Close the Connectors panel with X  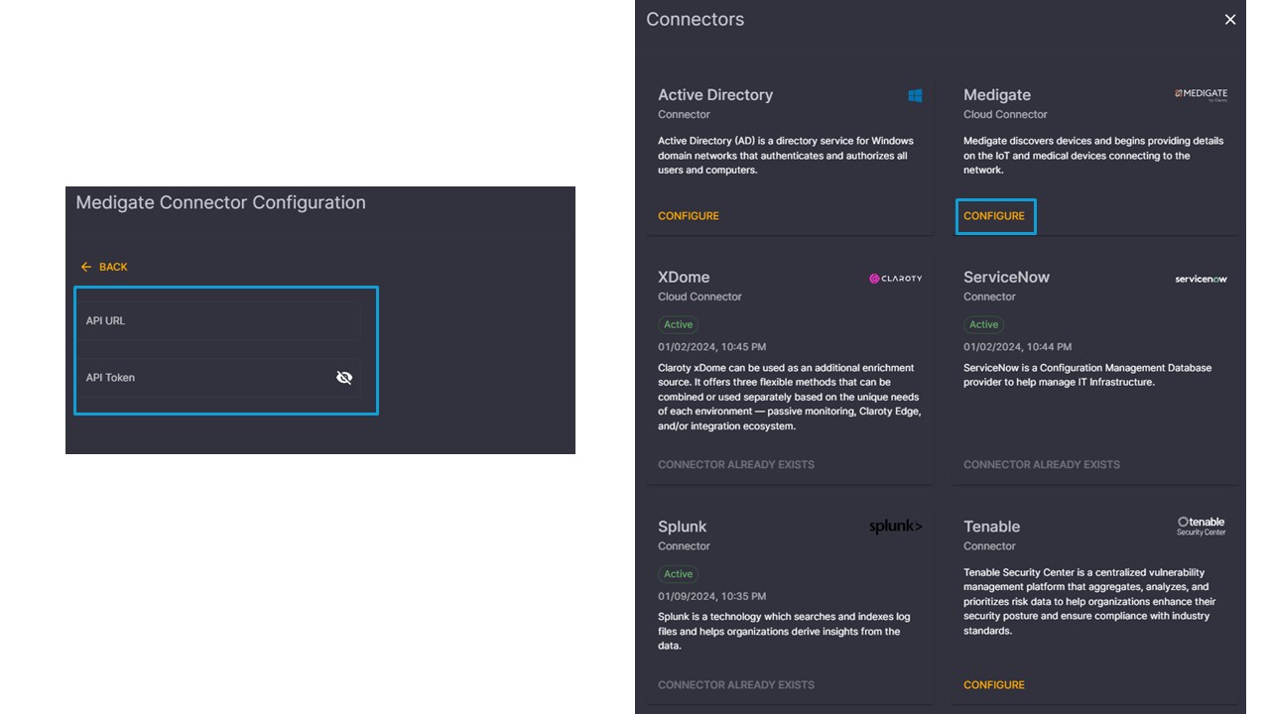1230,20
